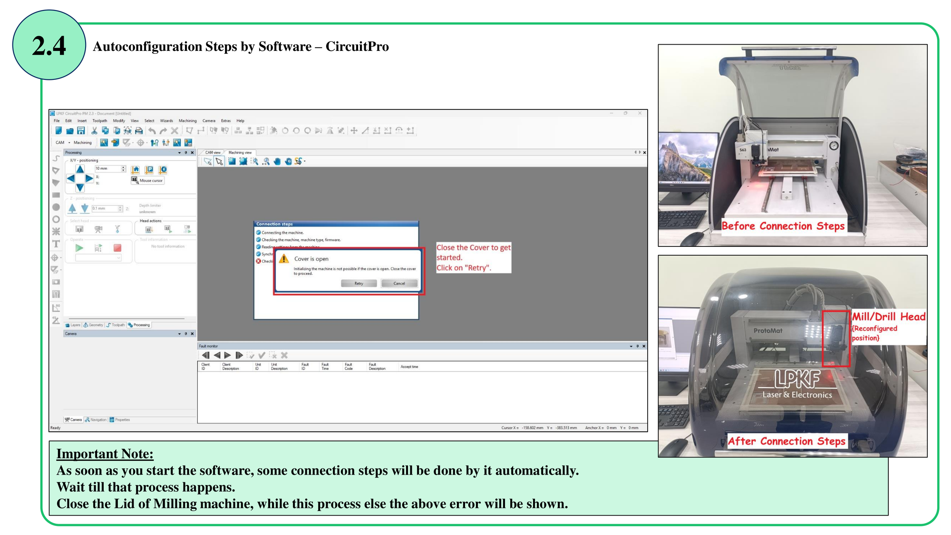
Task: Open the File menu
Action: point(57,121)
